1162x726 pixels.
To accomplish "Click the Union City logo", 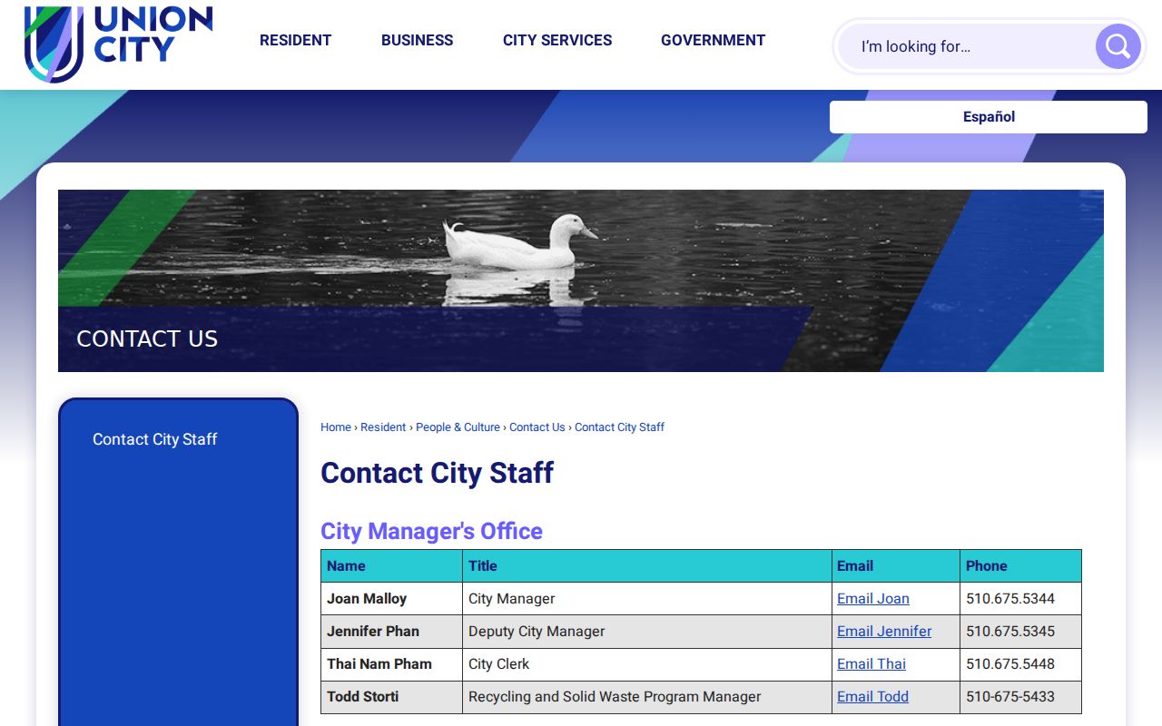I will (x=118, y=44).
